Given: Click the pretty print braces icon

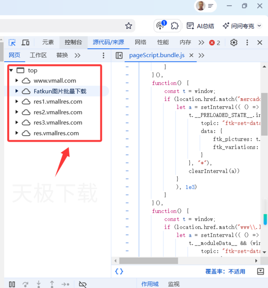Looking at the screenshot, I should 119,271.
